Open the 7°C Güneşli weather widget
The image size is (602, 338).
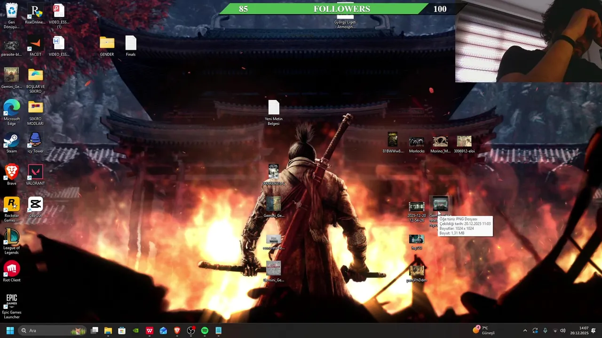pos(484,330)
